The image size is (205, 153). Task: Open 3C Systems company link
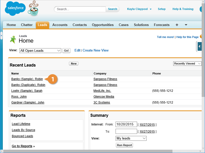tap(102, 103)
